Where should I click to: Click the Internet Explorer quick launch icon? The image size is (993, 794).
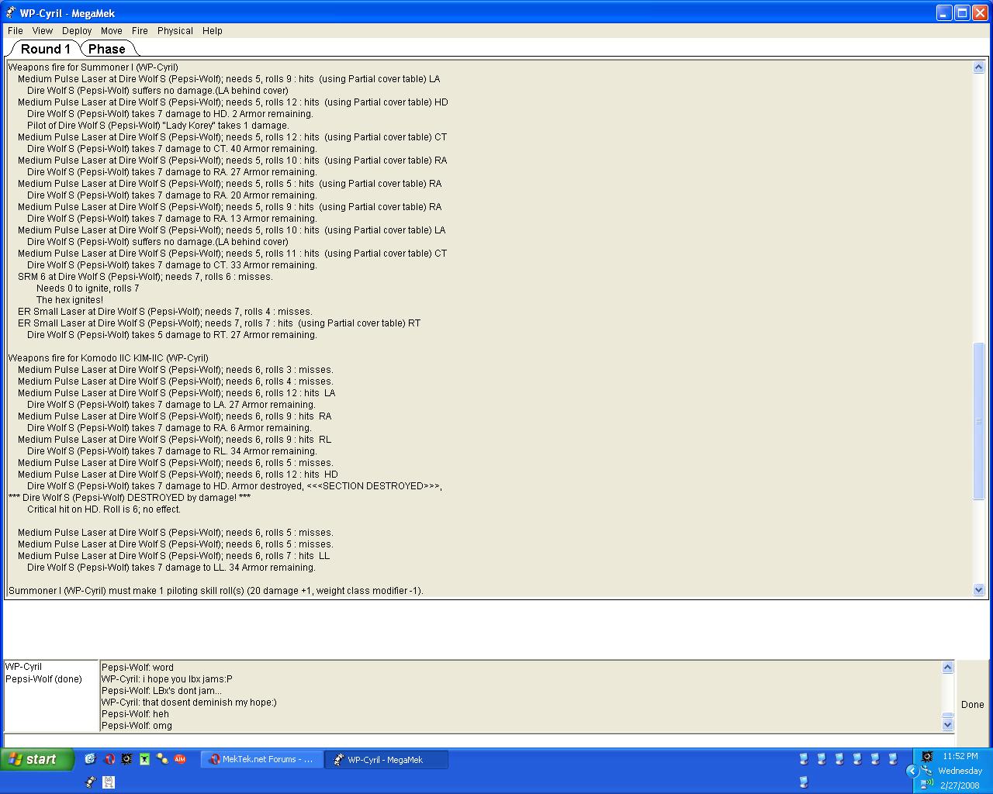point(90,759)
